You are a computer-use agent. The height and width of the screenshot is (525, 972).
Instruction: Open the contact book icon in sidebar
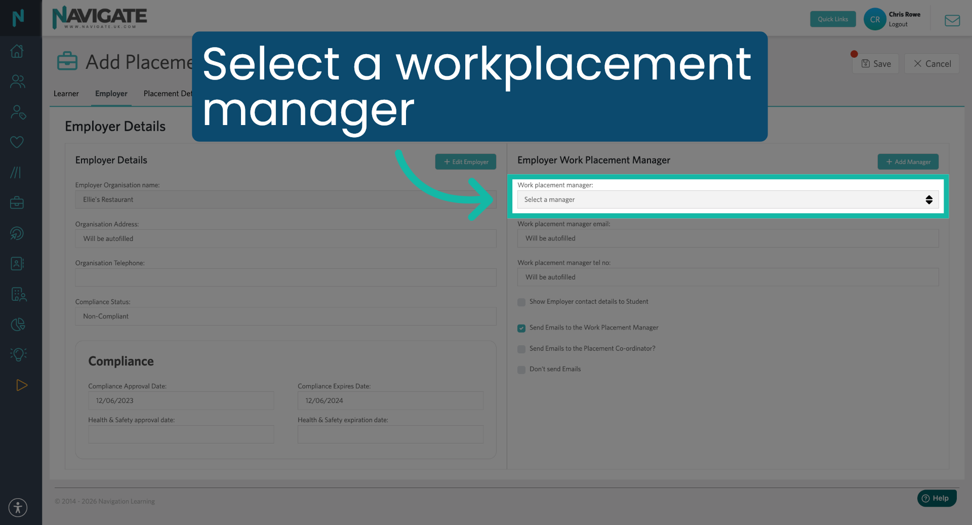(17, 263)
